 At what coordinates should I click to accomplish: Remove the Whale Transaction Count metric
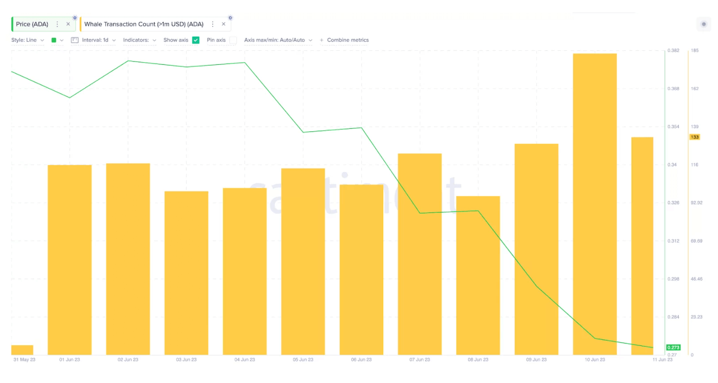pyautogui.click(x=224, y=24)
